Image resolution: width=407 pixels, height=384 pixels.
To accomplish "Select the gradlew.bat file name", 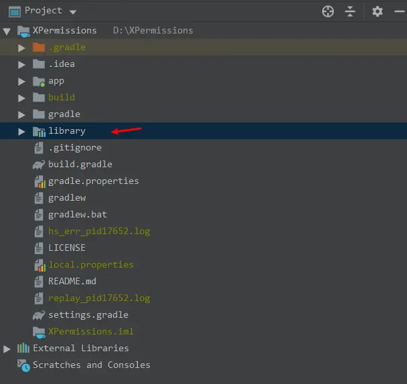I will click(x=78, y=215).
